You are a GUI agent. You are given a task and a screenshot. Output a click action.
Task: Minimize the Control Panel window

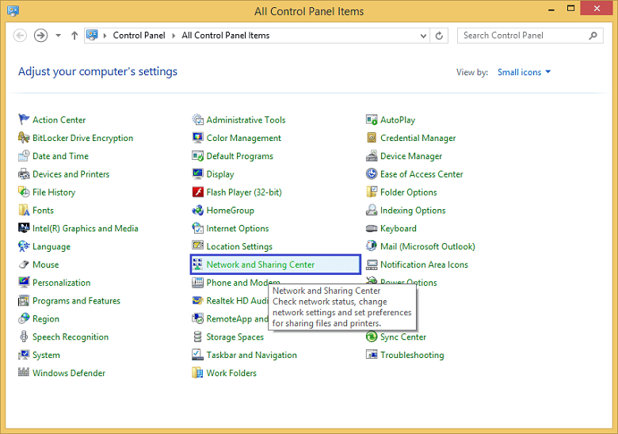(x=551, y=9)
